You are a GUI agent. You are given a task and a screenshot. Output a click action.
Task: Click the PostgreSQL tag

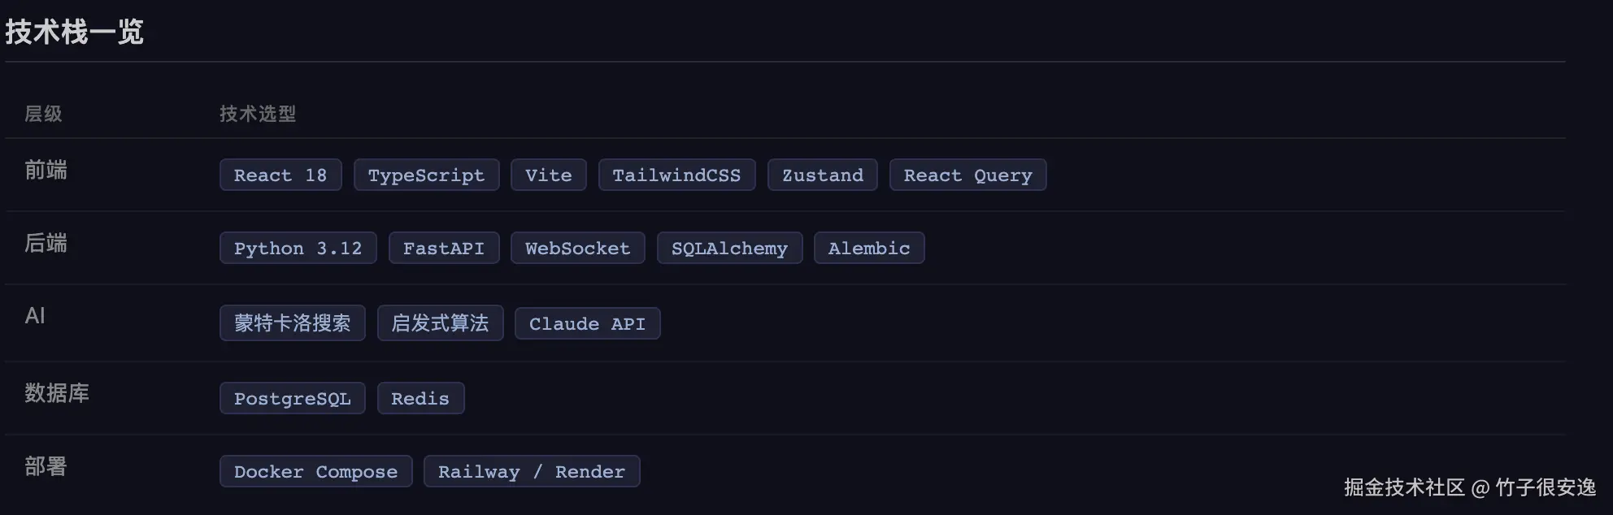click(292, 399)
